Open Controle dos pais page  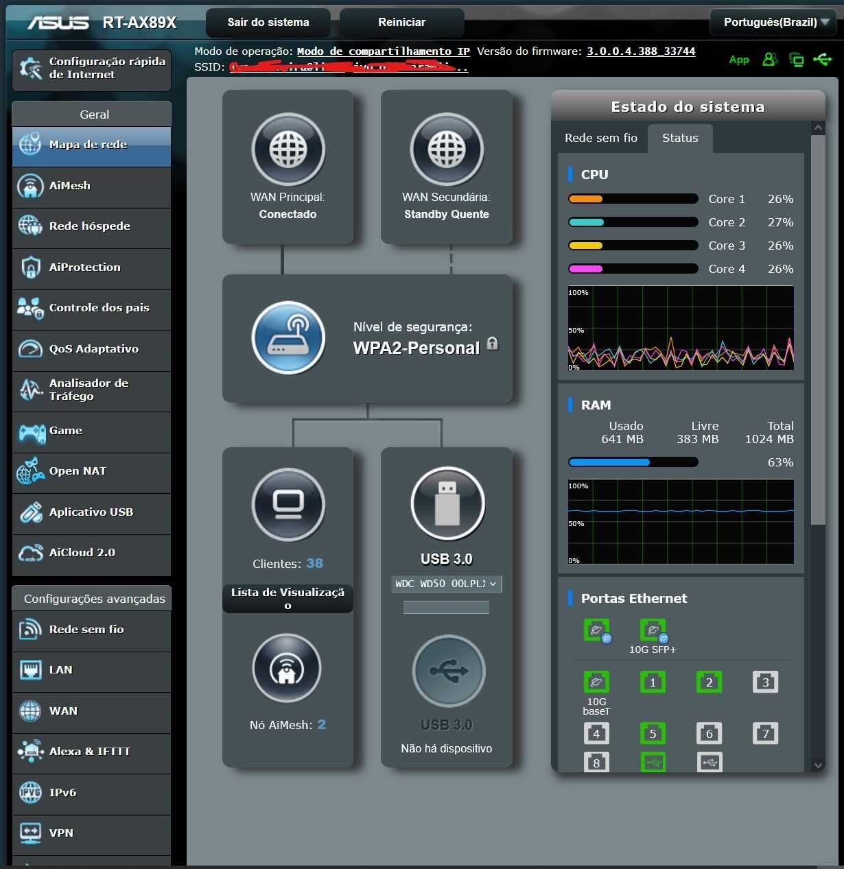tap(91, 309)
